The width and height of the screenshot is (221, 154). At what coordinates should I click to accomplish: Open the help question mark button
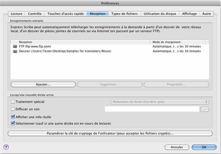point(6,147)
